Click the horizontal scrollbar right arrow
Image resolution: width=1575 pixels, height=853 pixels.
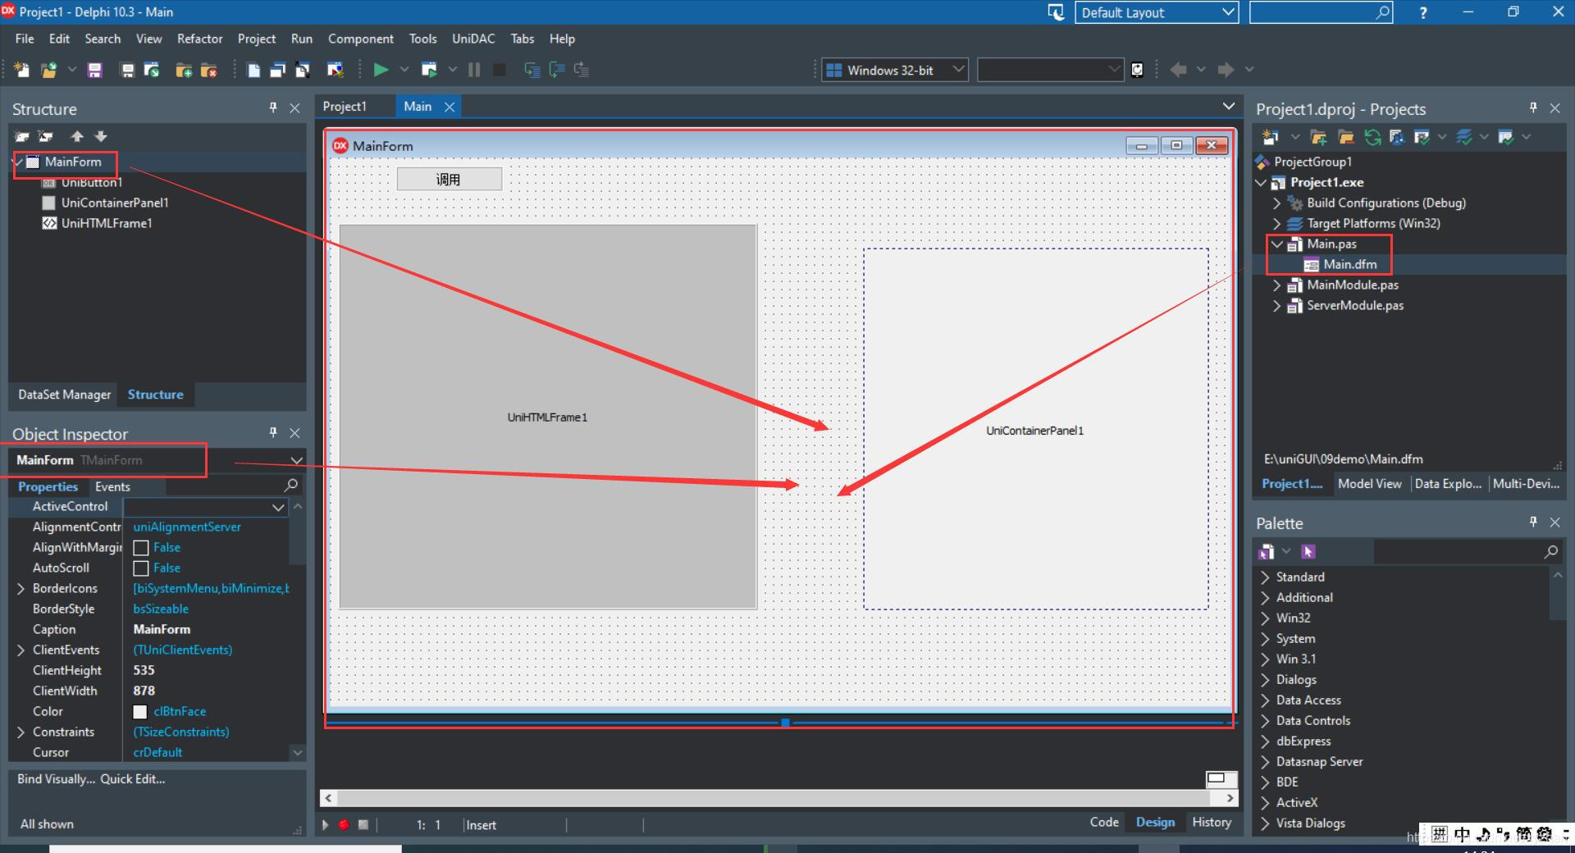(x=1229, y=798)
